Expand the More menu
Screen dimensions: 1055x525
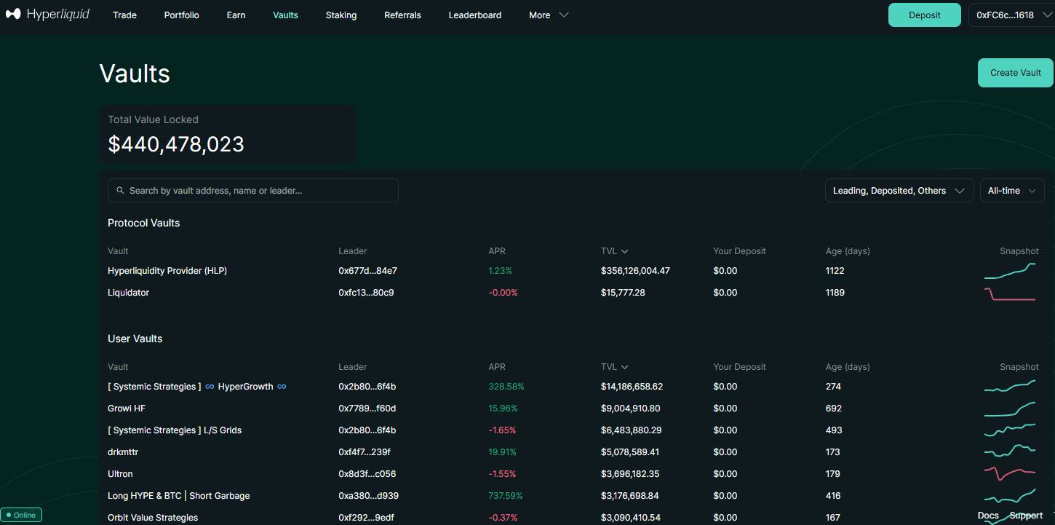tap(549, 15)
